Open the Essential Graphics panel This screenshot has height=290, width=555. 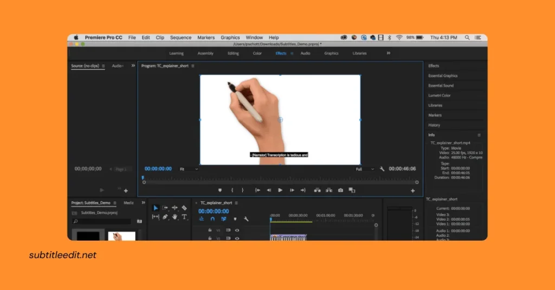click(443, 76)
